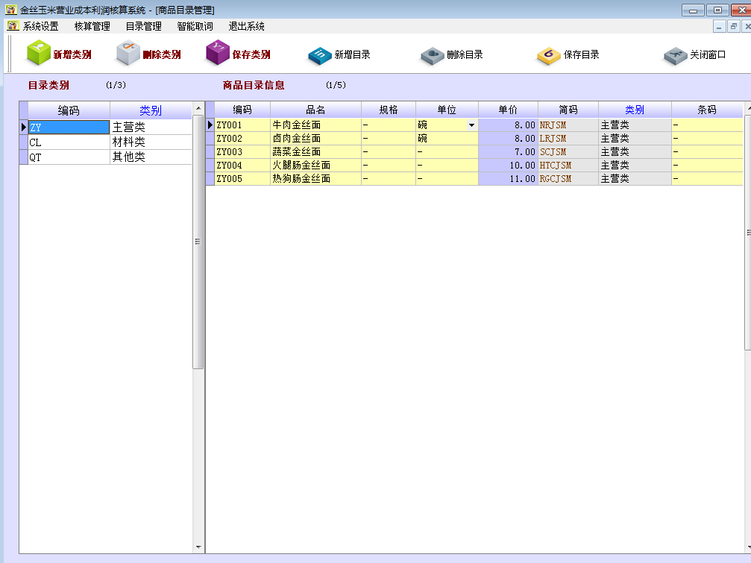Click the 单价 cell of 热狗肠金丝面
This screenshot has width=751, height=563.
click(x=507, y=179)
